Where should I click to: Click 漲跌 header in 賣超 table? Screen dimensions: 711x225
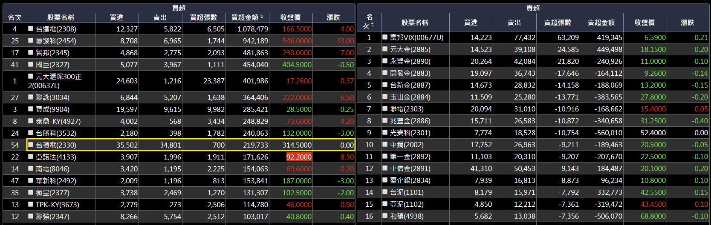[x=688, y=23]
